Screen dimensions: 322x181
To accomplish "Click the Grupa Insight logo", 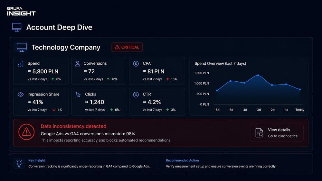I will tap(21, 11).
